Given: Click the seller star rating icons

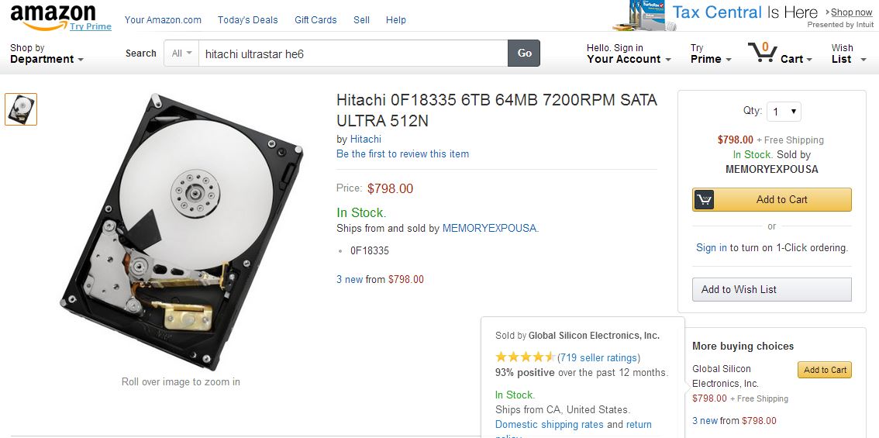Looking at the screenshot, I should coord(526,357).
